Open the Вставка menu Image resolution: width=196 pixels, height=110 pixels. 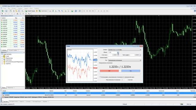tap(14, 8)
